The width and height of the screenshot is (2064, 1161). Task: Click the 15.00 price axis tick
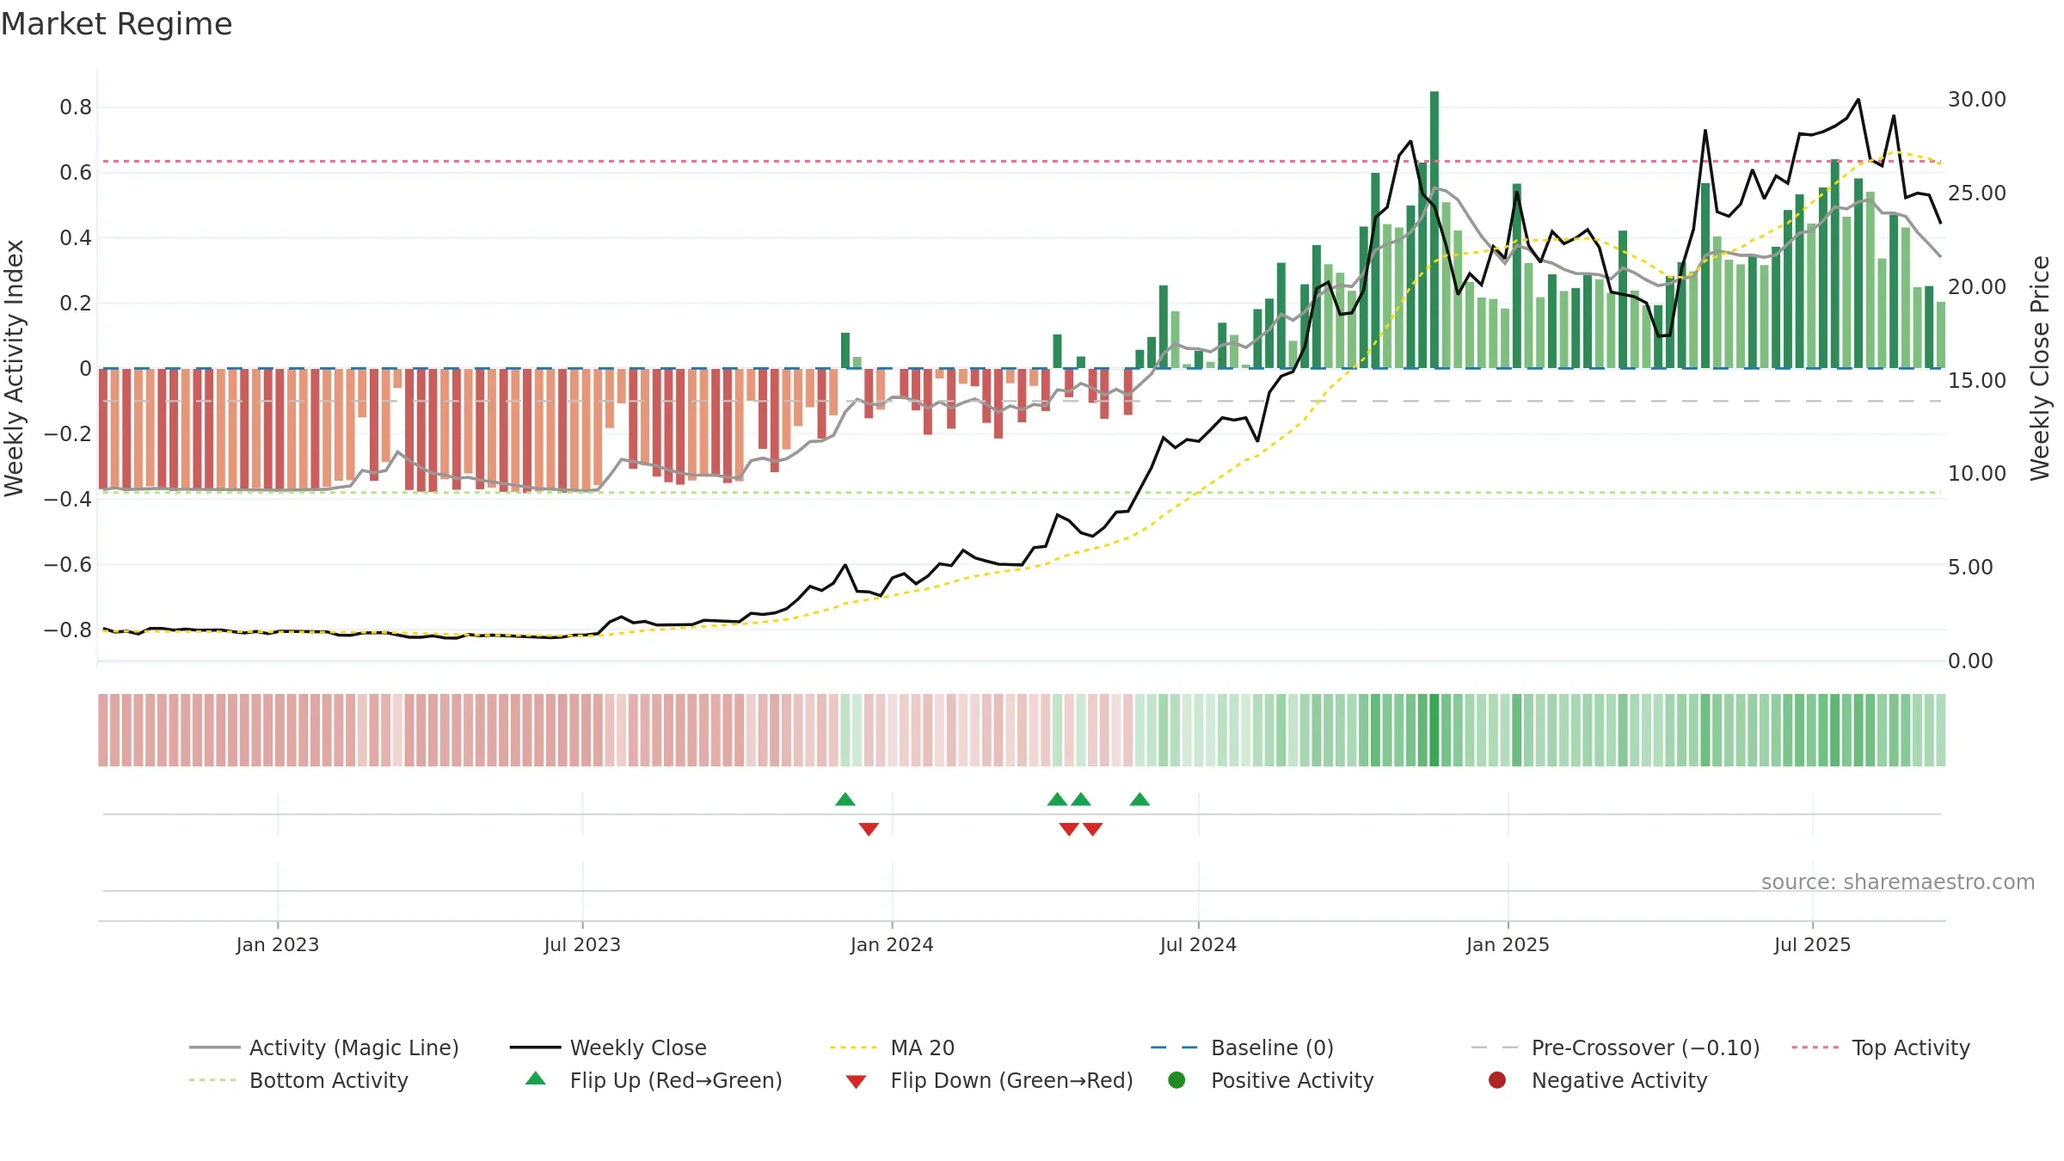1977,380
